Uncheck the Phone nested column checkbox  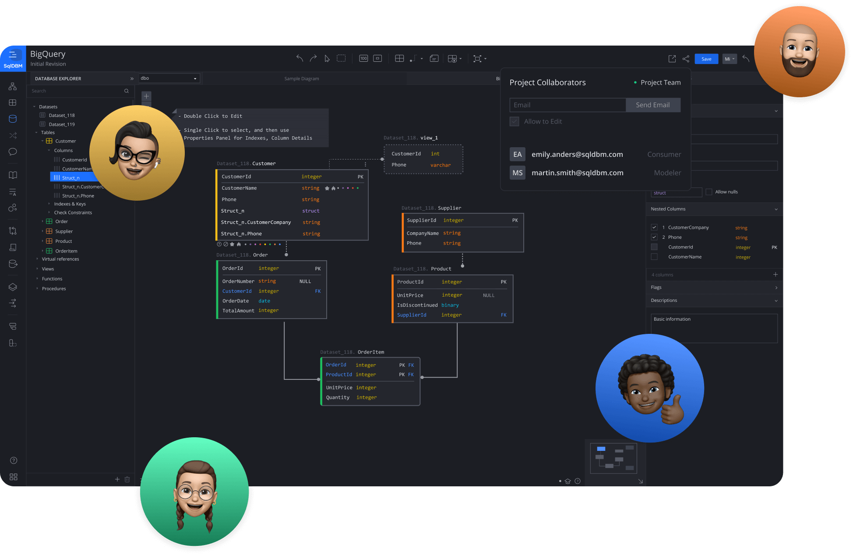coord(654,237)
